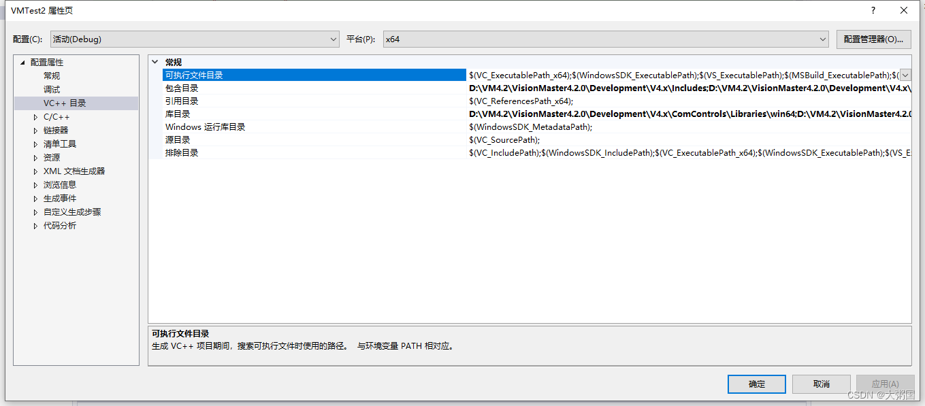
Task: Expand the C/C++ tree node arrow
Action: (35, 117)
